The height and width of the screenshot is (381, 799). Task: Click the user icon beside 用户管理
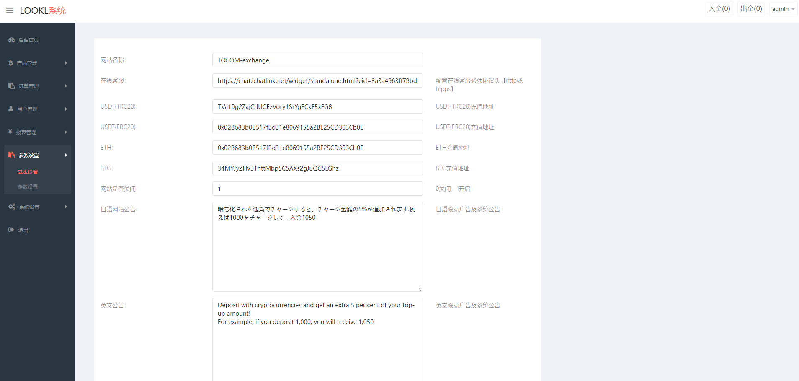coord(11,109)
